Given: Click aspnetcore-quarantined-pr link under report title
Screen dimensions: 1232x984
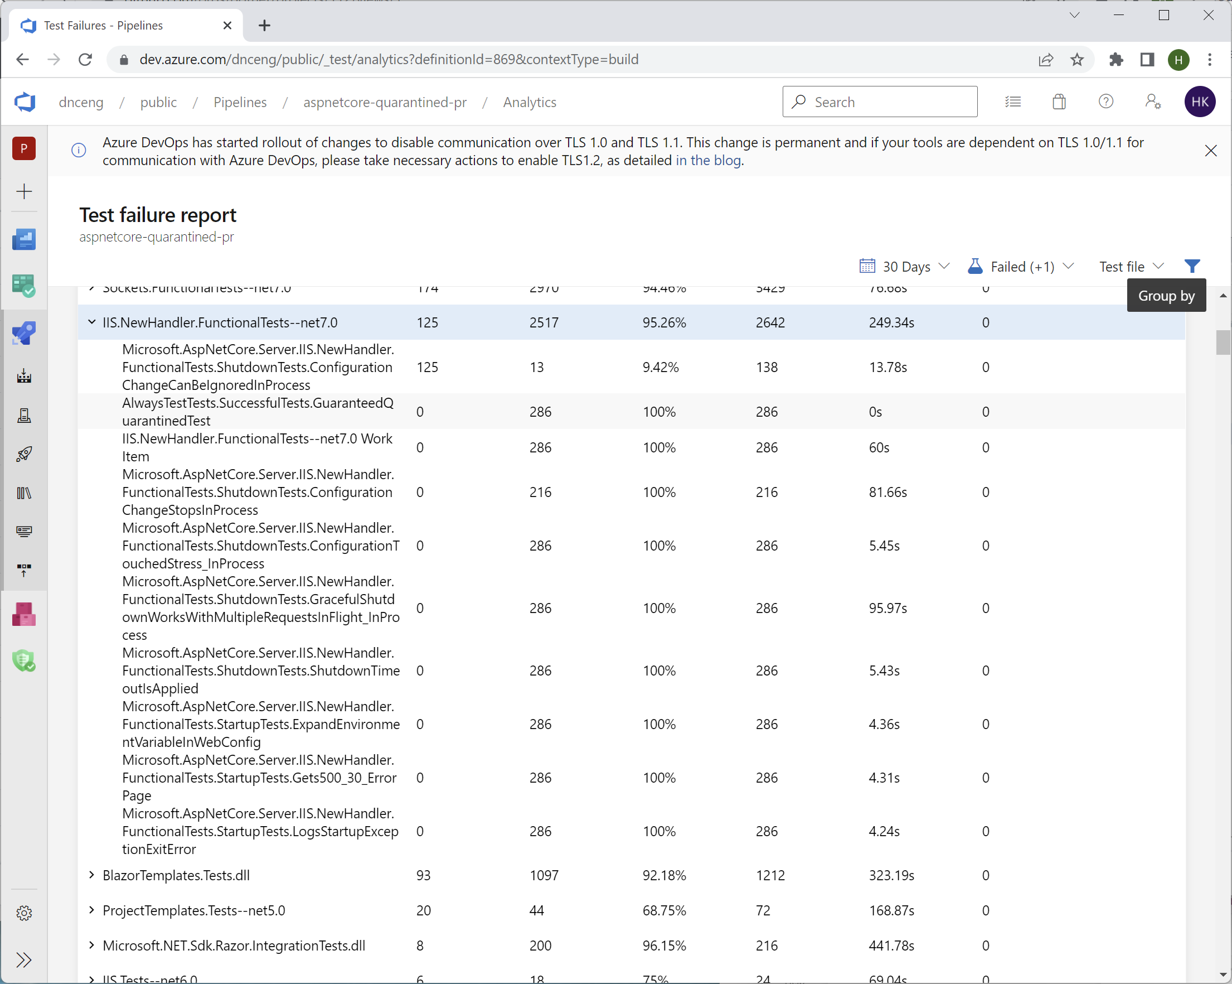Looking at the screenshot, I should coord(157,237).
